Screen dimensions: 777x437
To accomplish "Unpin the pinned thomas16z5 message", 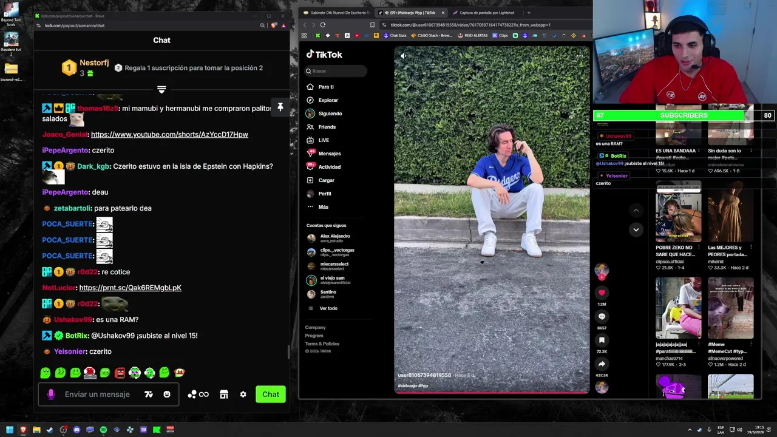I will pyautogui.click(x=280, y=107).
